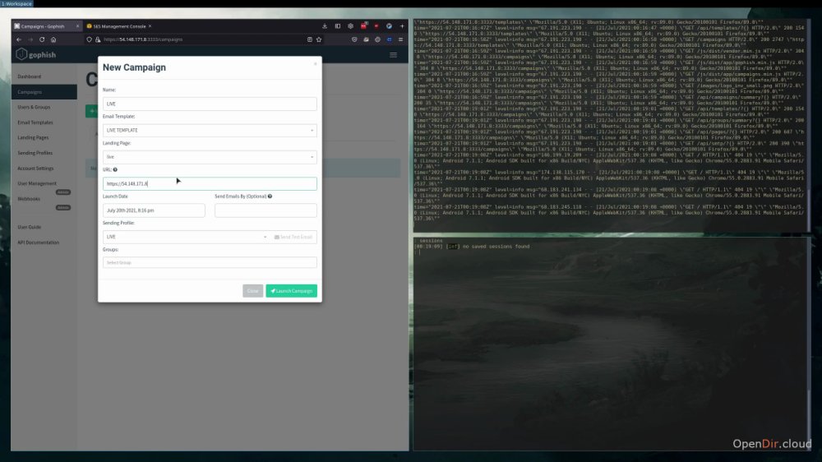Open Campaigns in the sidebar
Screen dimensions: 822x462
(44, 92)
